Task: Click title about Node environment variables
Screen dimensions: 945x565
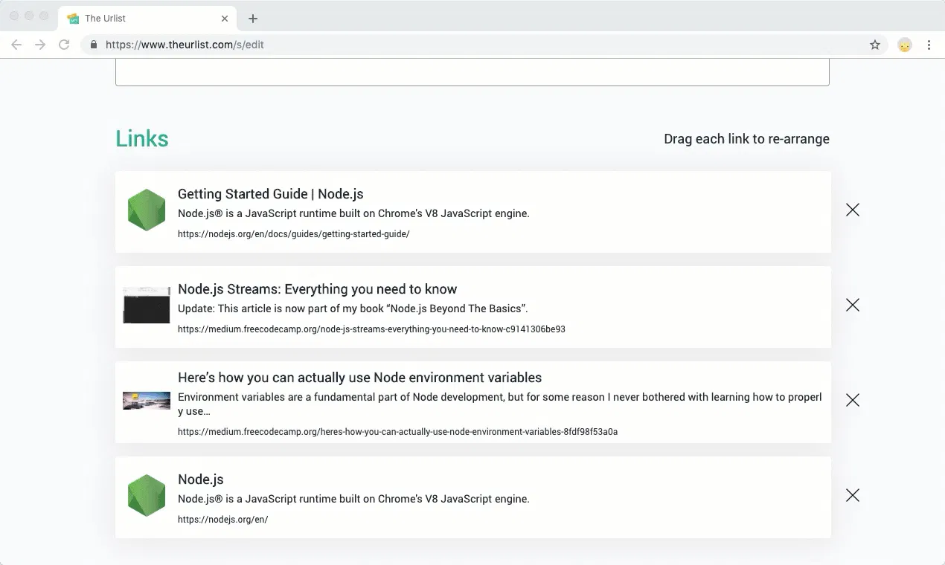Action: 359,378
